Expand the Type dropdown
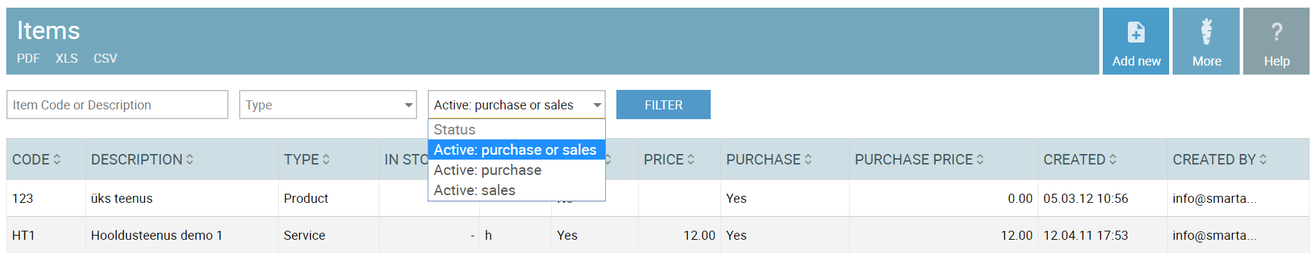Screen dimensions: 1311x253 (x=328, y=105)
